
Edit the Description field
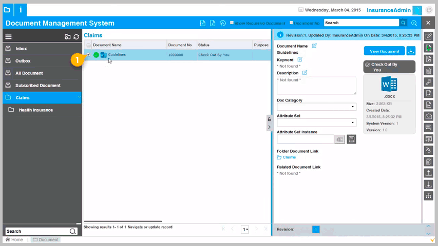pyautogui.click(x=305, y=72)
